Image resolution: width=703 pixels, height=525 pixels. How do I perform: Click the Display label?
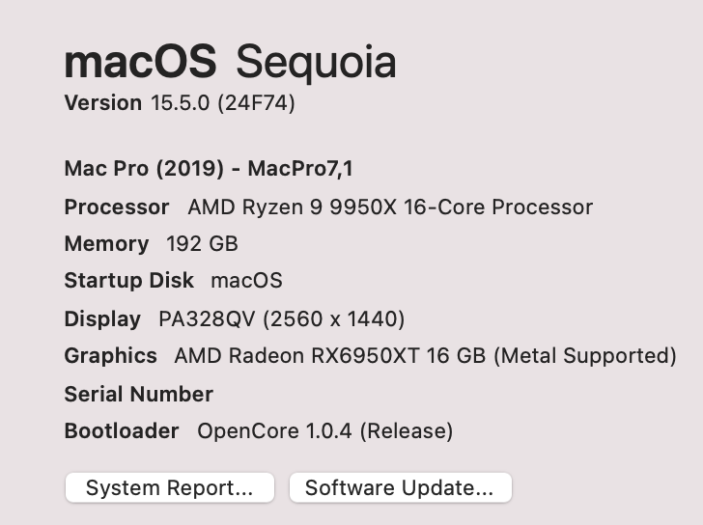click(x=102, y=318)
